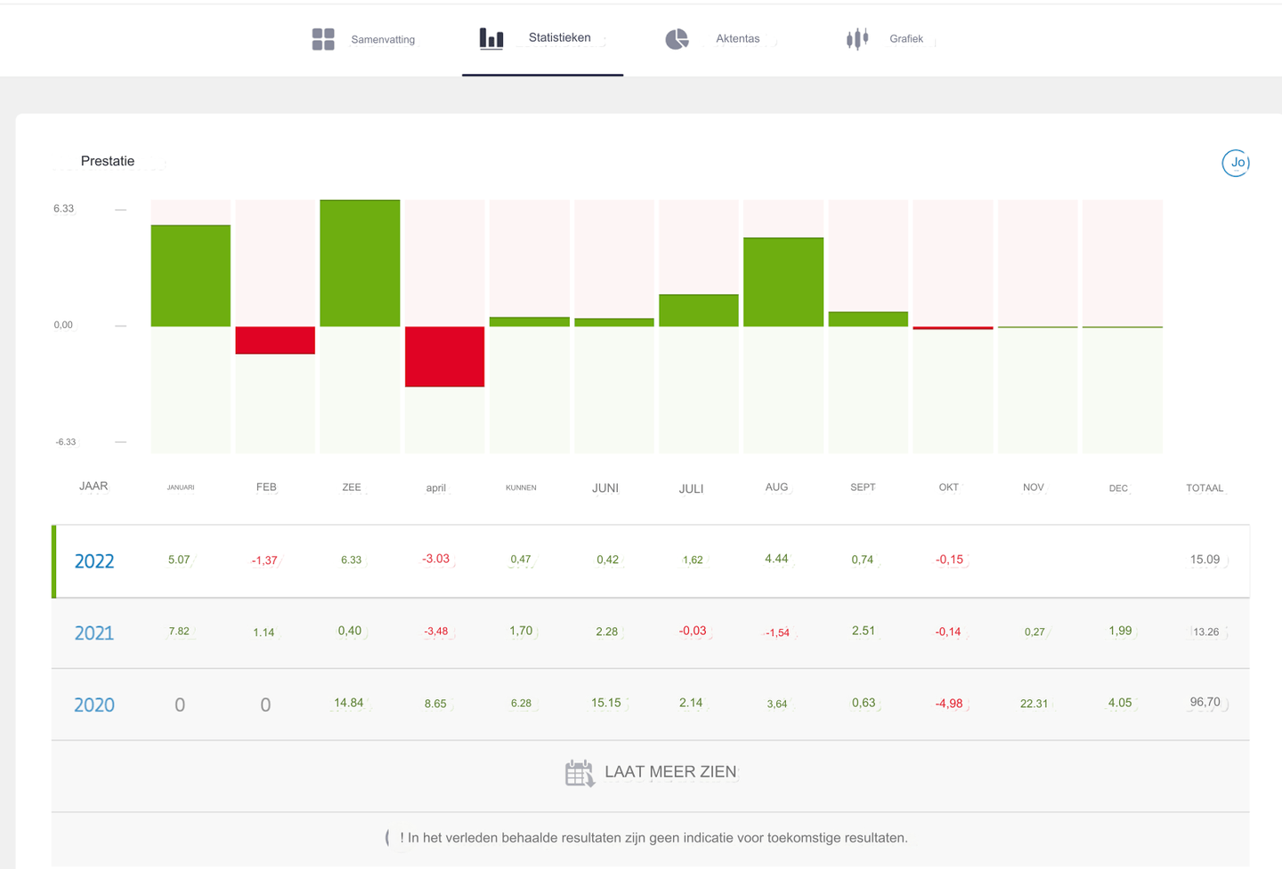This screenshot has height=869, width=1282.
Task: Click the green January bar in chart
Action: click(191, 276)
